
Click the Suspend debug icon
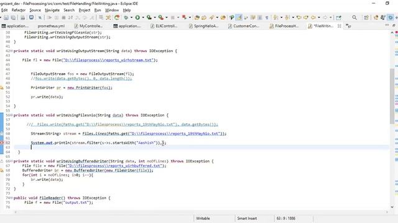(x=57, y=17)
